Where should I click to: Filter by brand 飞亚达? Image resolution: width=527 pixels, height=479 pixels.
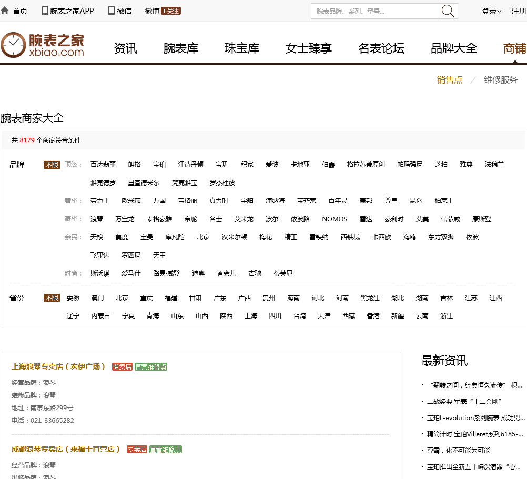100,256
